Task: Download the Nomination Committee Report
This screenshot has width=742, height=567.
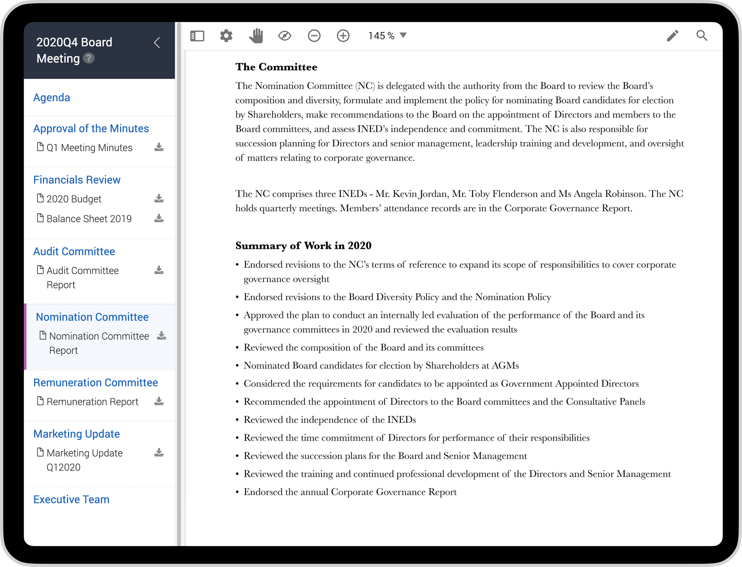Action: coord(162,335)
